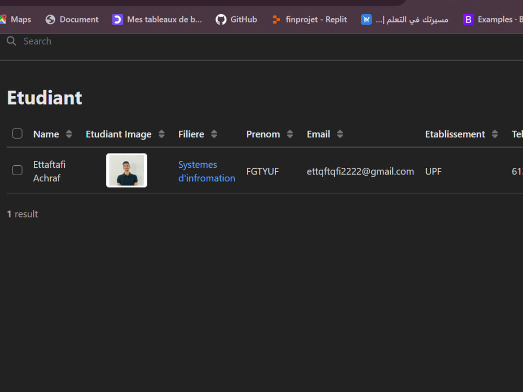The image size is (523, 392).
Task: Open the finprojet - Replit bookmark
Action: click(x=310, y=19)
